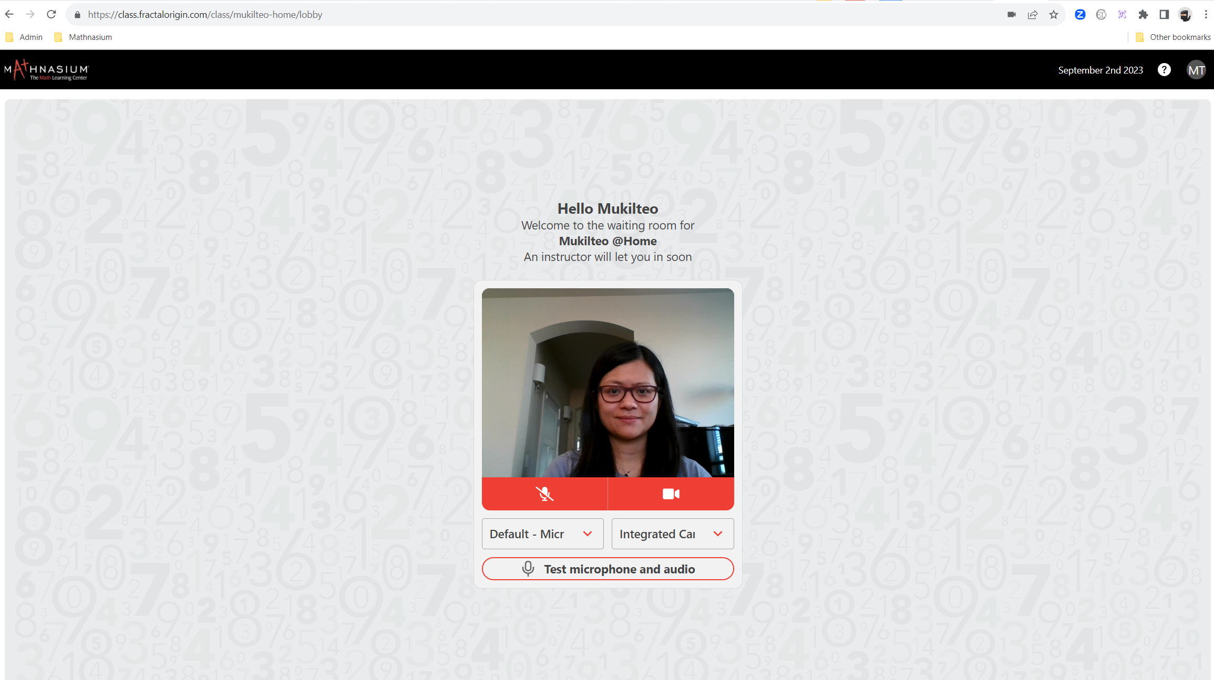Open the Chrome profile avatar
This screenshot has width=1214, height=680.
tap(1185, 15)
